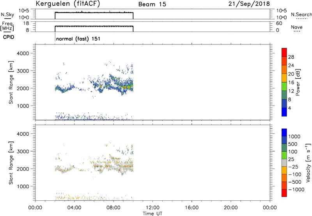
Task: Click the '16:00' time tick label
Action: (191, 208)
